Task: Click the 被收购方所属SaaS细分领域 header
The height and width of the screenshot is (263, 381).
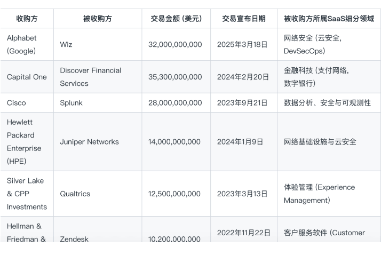Action: 329,19
